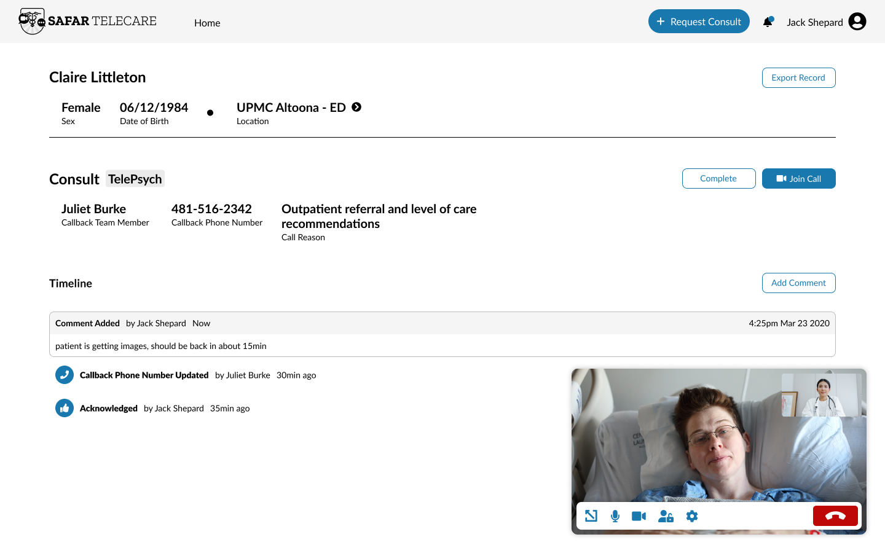The height and width of the screenshot is (553, 885).
Task: Click the thumbs-up Acknowledged icon
Action: (x=64, y=408)
